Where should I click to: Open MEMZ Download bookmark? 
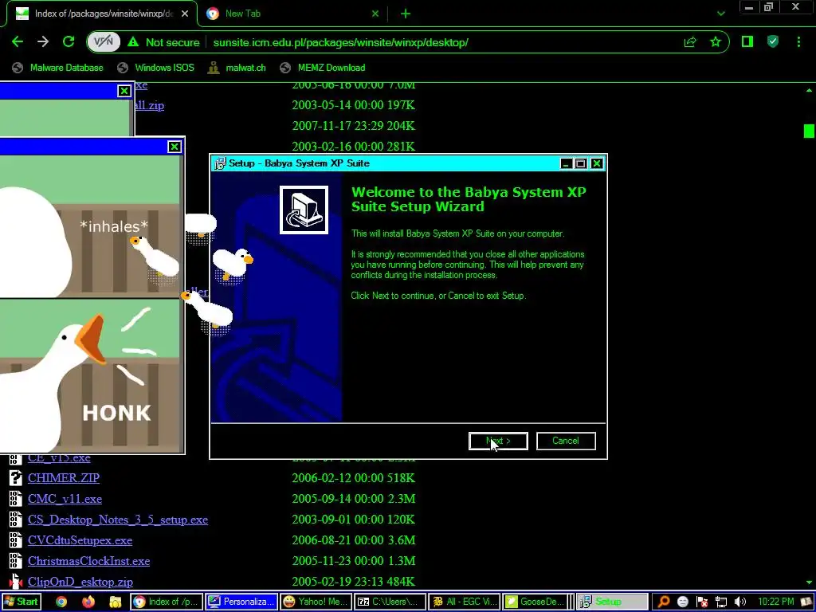coord(323,68)
